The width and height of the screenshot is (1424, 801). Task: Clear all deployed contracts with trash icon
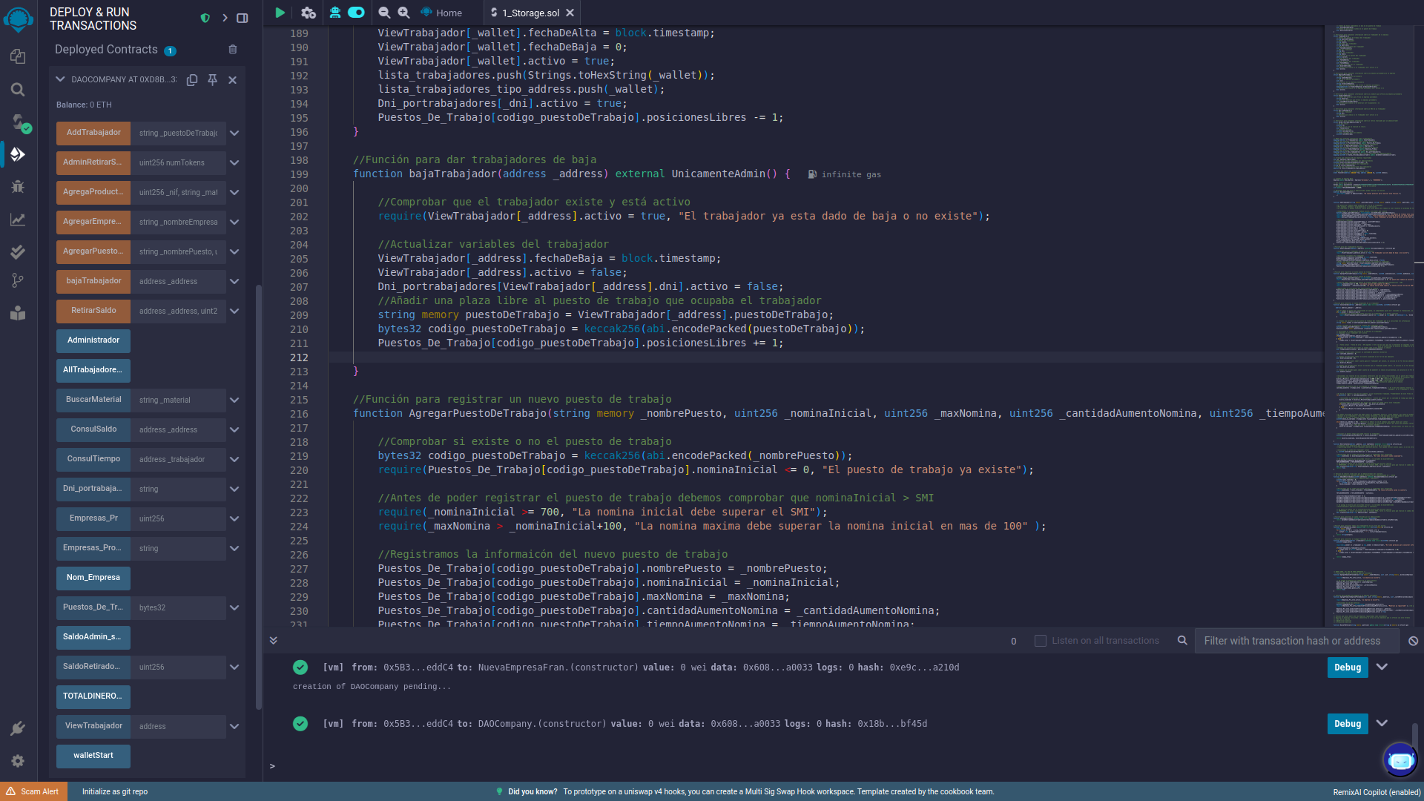(x=233, y=50)
